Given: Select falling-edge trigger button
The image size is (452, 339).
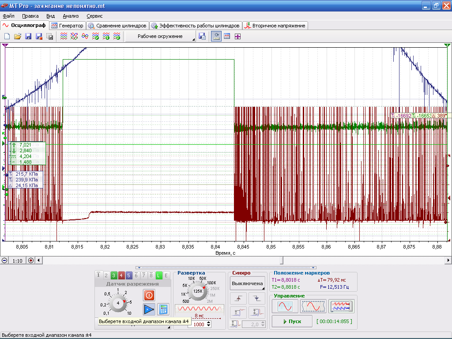Looking at the screenshot, I should pyautogui.click(x=257, y=298).
